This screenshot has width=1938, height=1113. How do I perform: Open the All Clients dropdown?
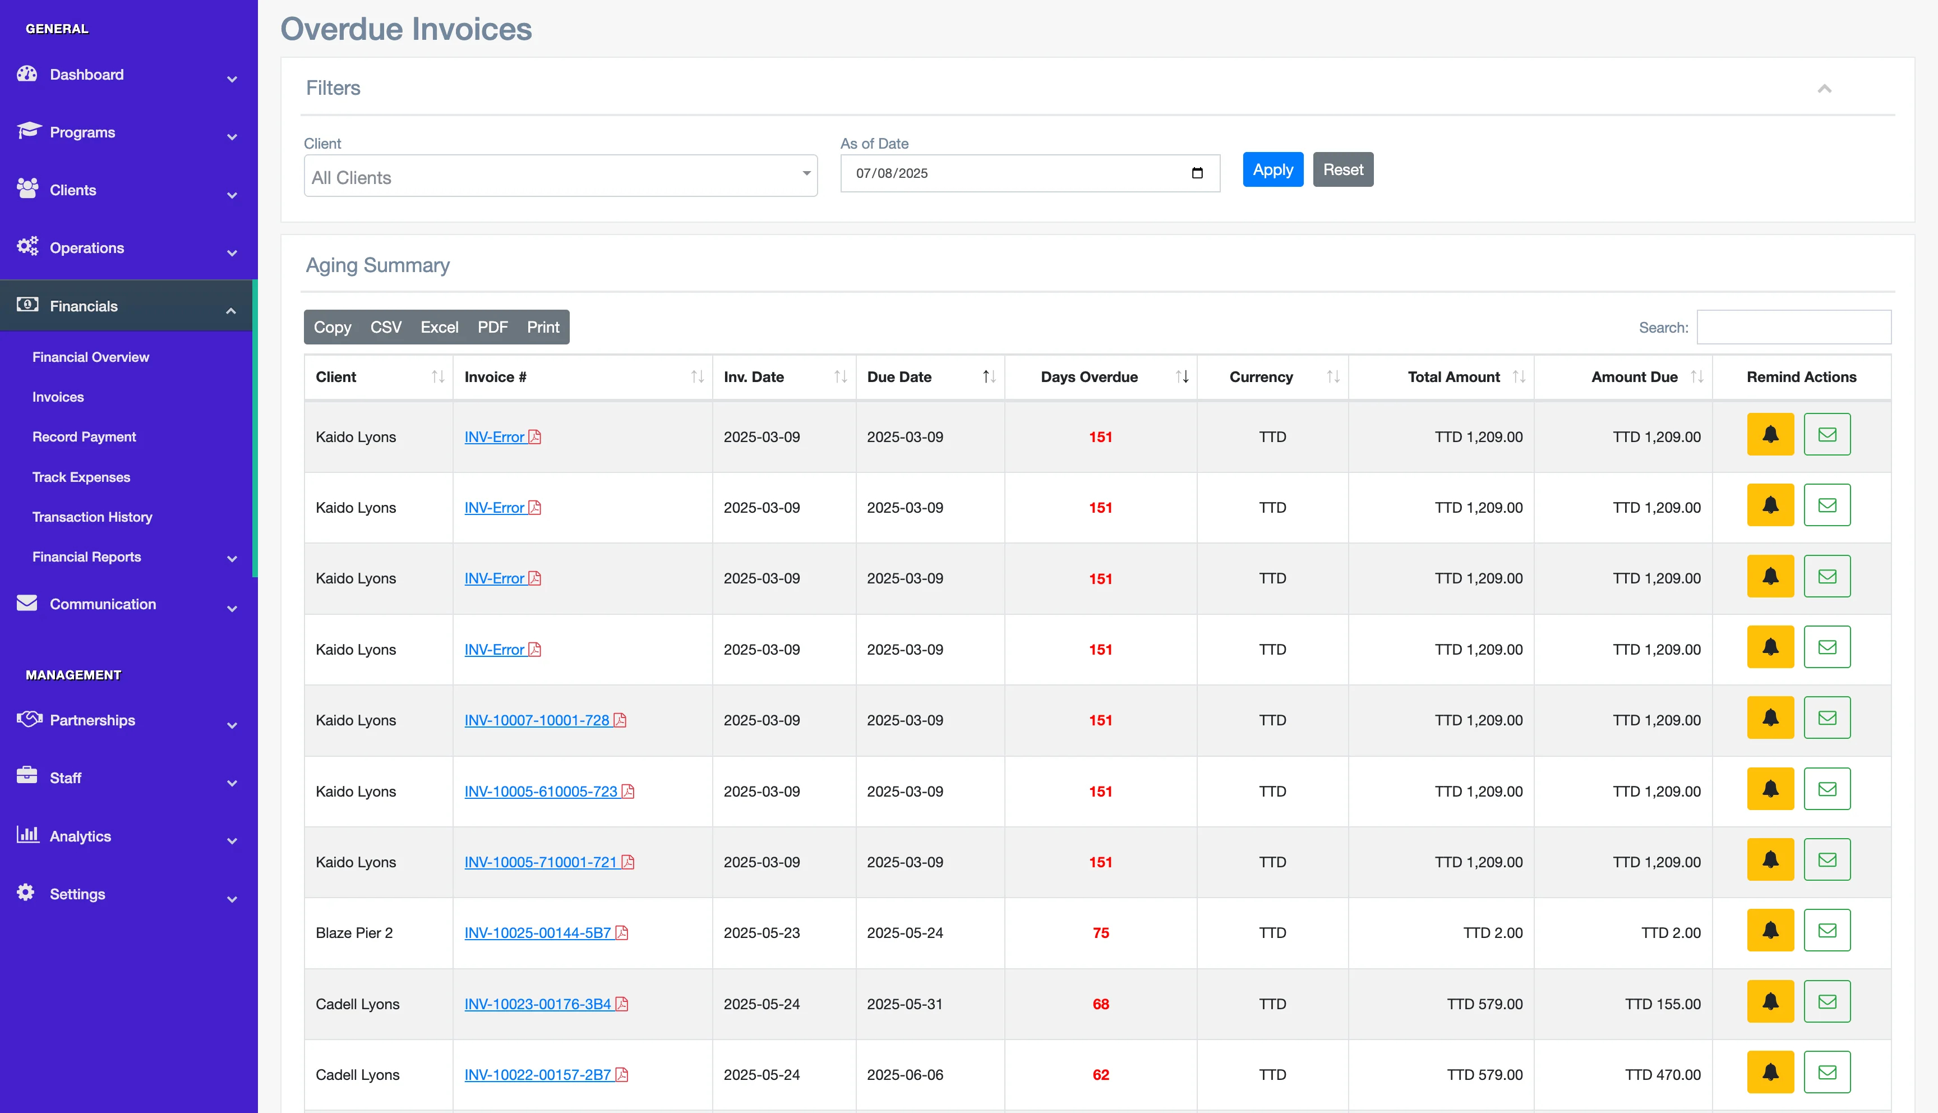(x=560, y=177)
